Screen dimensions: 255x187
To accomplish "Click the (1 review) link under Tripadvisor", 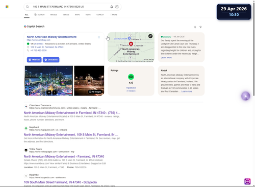I will click(x=131, y=91).
